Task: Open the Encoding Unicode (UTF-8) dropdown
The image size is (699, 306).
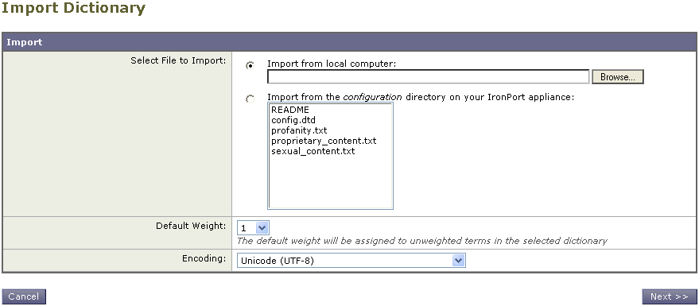Action: click(x=351, y=261)
